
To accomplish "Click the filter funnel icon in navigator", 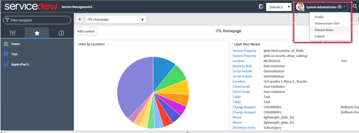I will (x=7, y=20).
